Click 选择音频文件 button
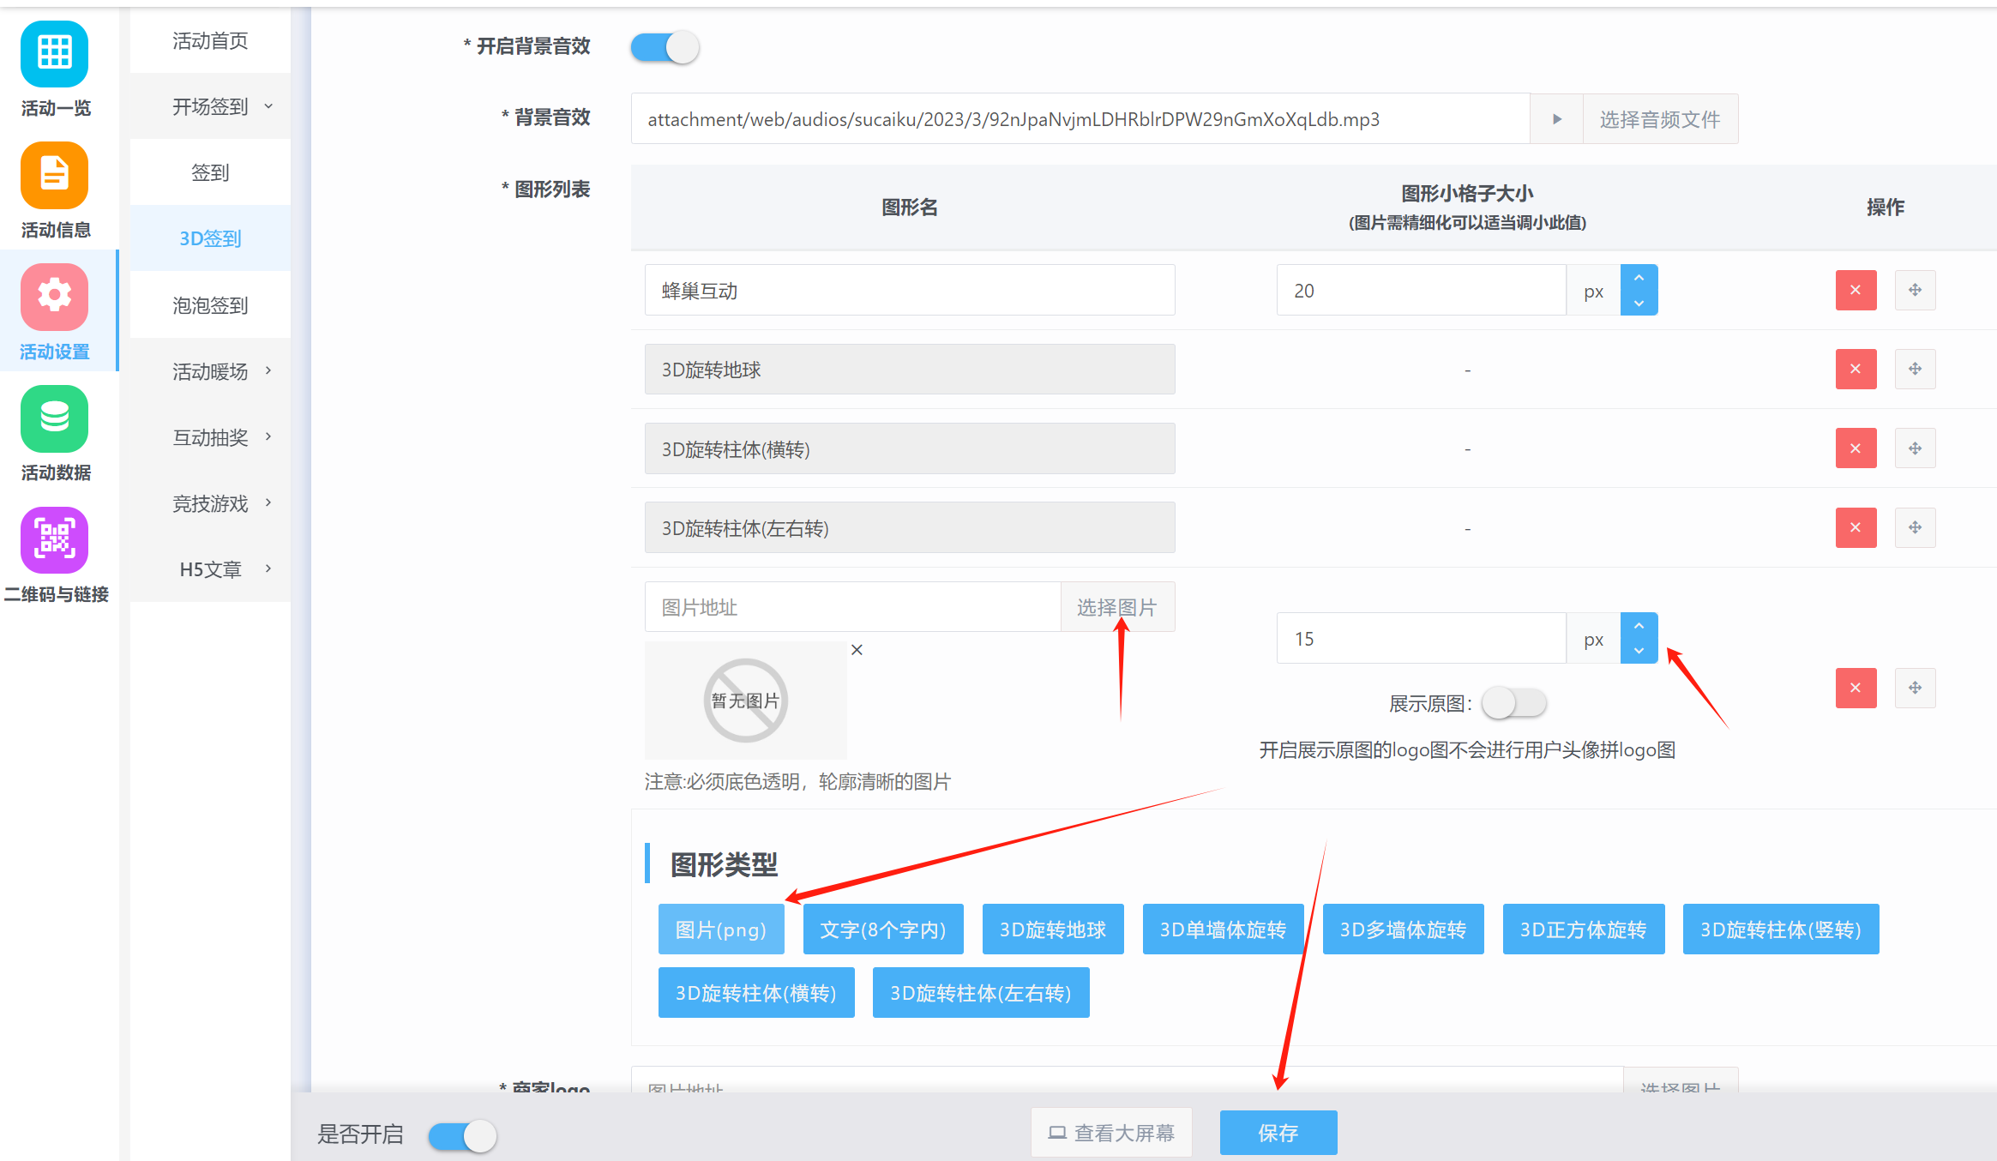The image size is (1997, 1161). tap(1660, 119)
